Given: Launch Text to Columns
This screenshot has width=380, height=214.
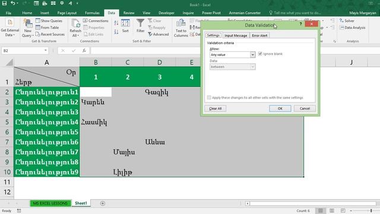Looking at the screenshot, I should (x=180, y=28).
